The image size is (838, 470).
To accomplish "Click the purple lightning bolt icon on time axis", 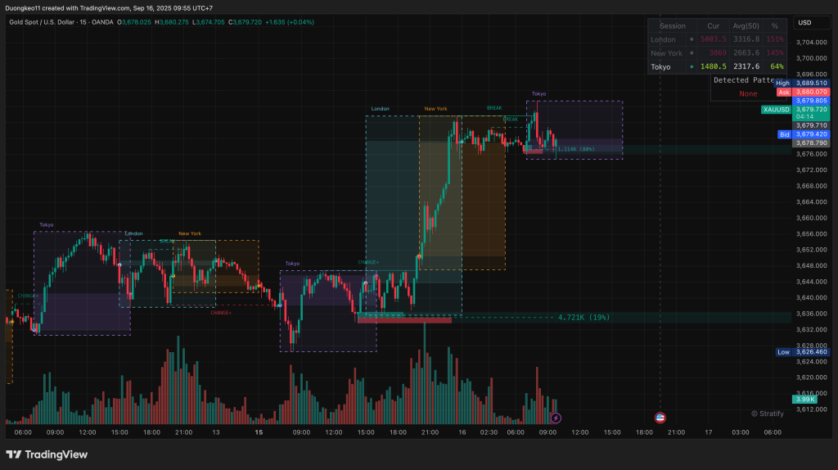I will tap(556, 418).
